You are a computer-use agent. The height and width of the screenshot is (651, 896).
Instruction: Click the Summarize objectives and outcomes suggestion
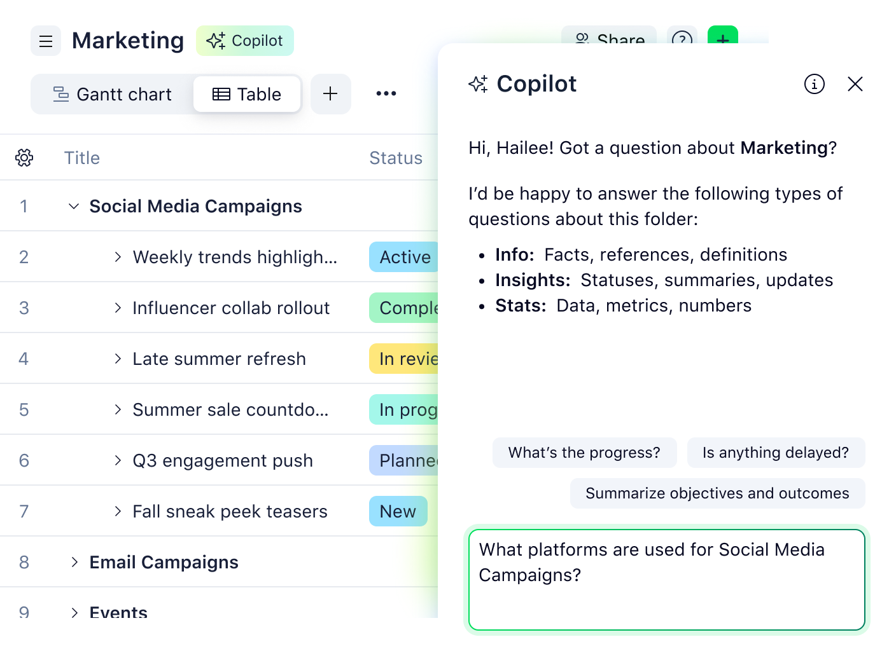717,493
